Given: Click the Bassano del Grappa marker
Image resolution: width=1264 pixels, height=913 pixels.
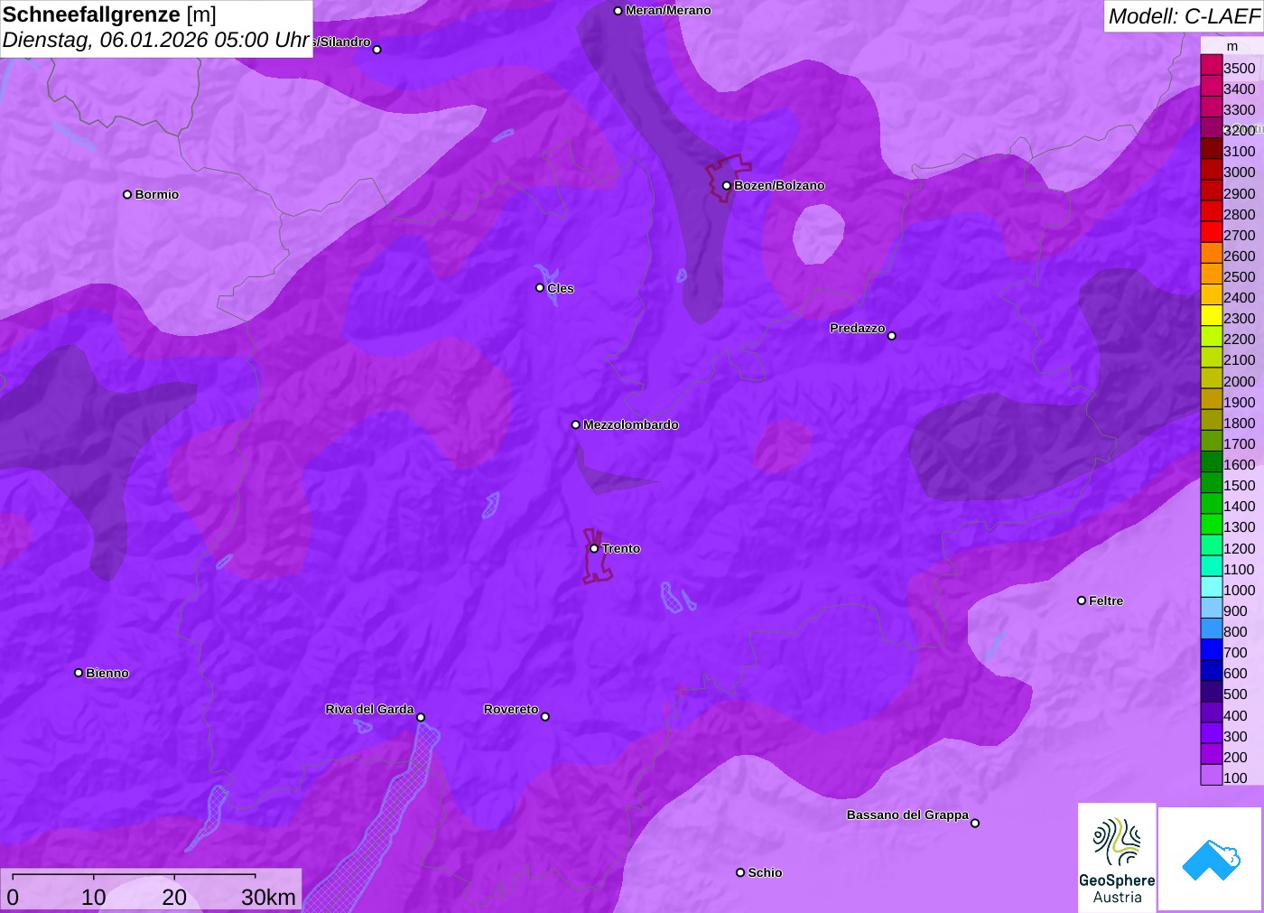Looking at the screenshot, I should (x=975, y=823).
